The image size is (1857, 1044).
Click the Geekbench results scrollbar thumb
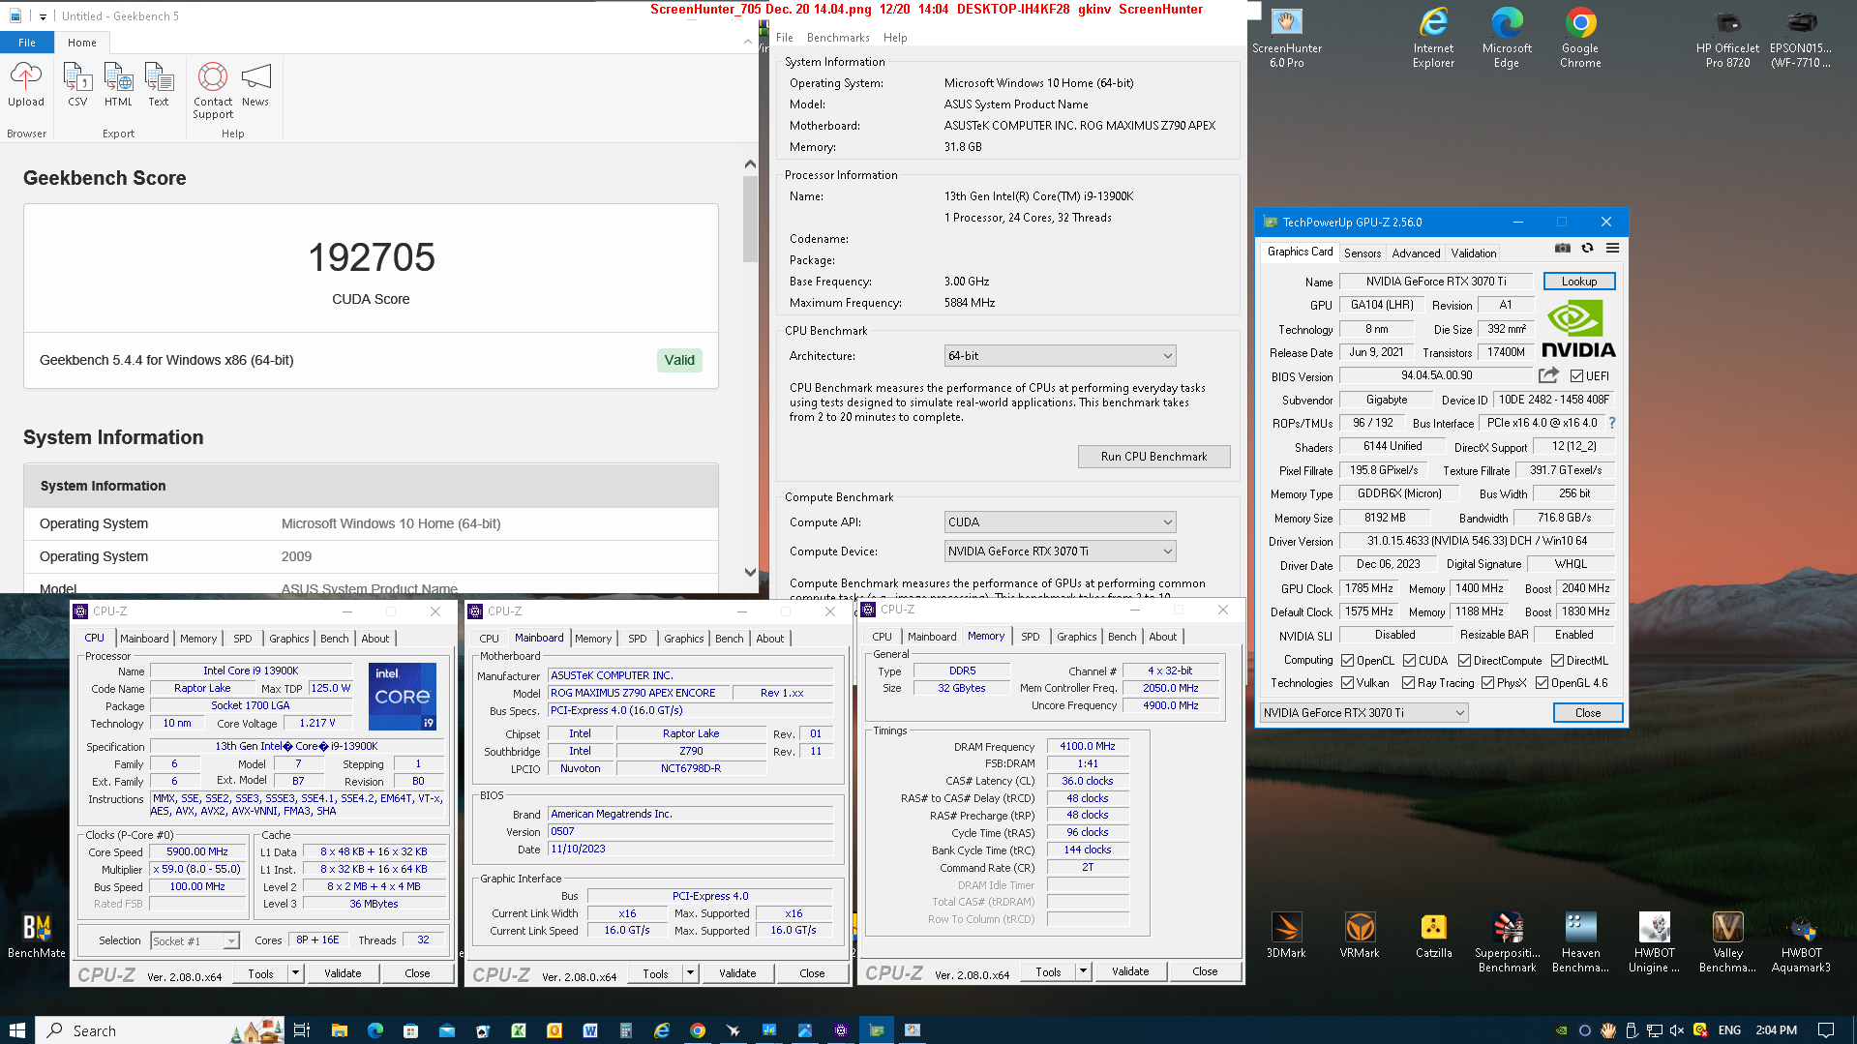coord(750,218)
